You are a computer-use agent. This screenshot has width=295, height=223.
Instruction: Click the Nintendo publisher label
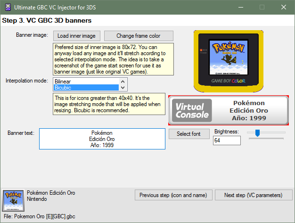(37, 199)
